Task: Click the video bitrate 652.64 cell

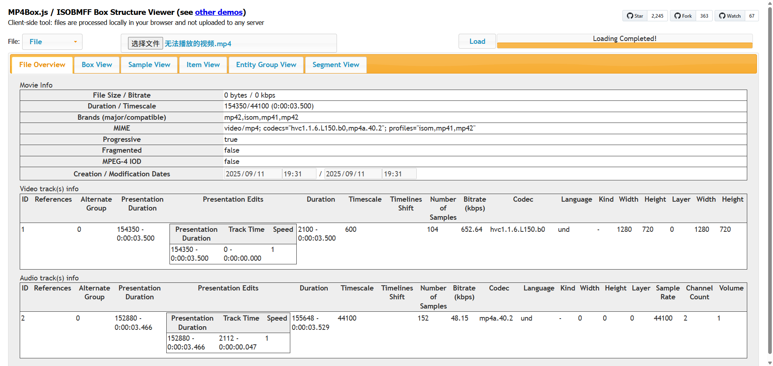Action: tap(471, 229)
